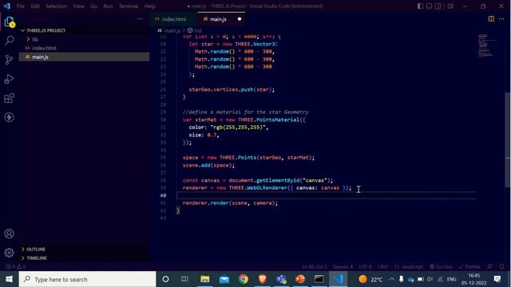Open Customize Layout icon in title bar
Screen dimensions: 511x287
coord(450,6)
